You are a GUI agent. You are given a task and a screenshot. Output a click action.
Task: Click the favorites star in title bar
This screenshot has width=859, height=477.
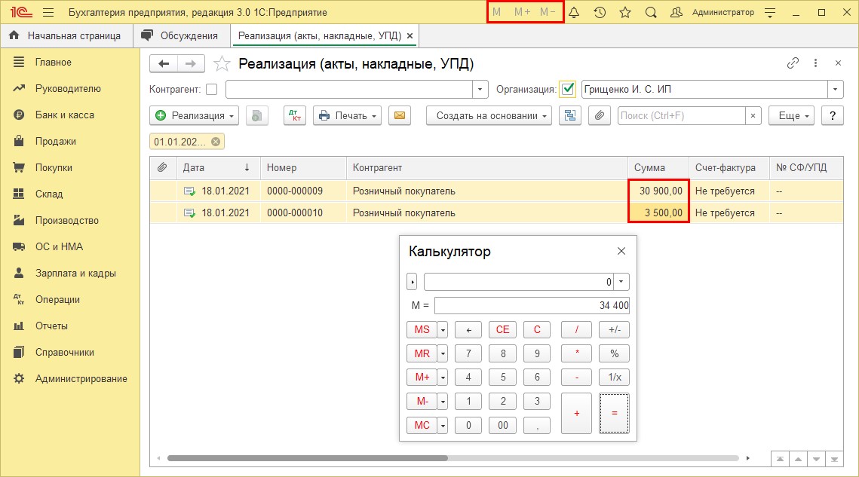625,13
